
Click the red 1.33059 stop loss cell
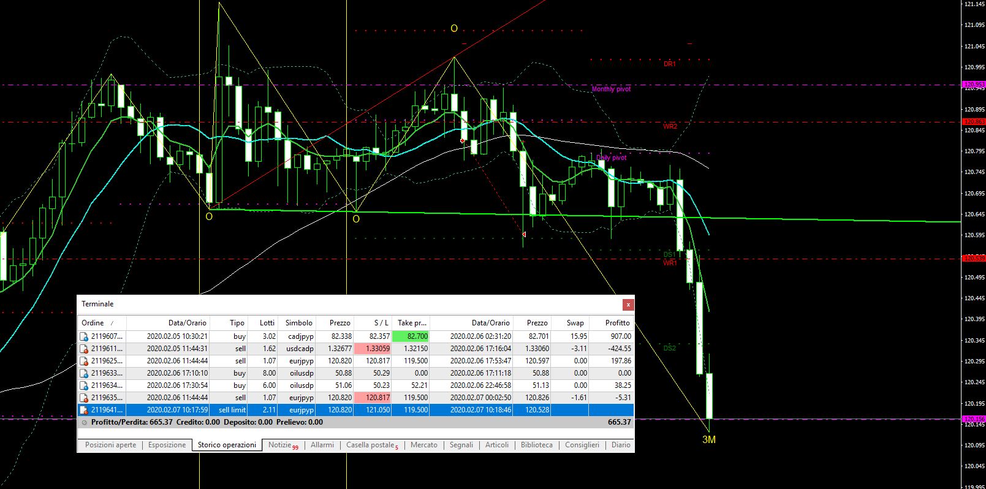point(373,349)
